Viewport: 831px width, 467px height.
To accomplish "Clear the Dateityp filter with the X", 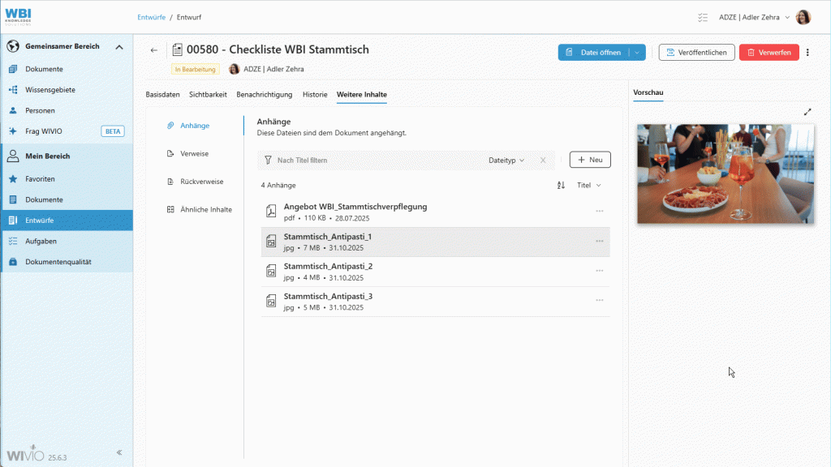I will [x=542, y=159].
